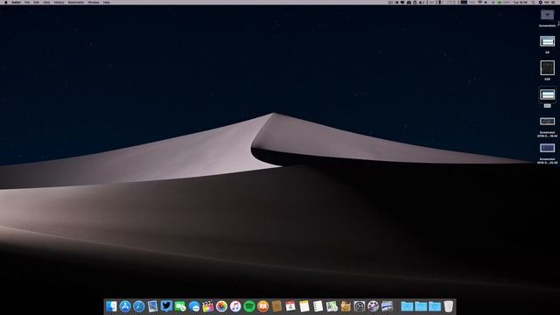
Task: Open the yellow Notes app in Dock
Action: 304,306
